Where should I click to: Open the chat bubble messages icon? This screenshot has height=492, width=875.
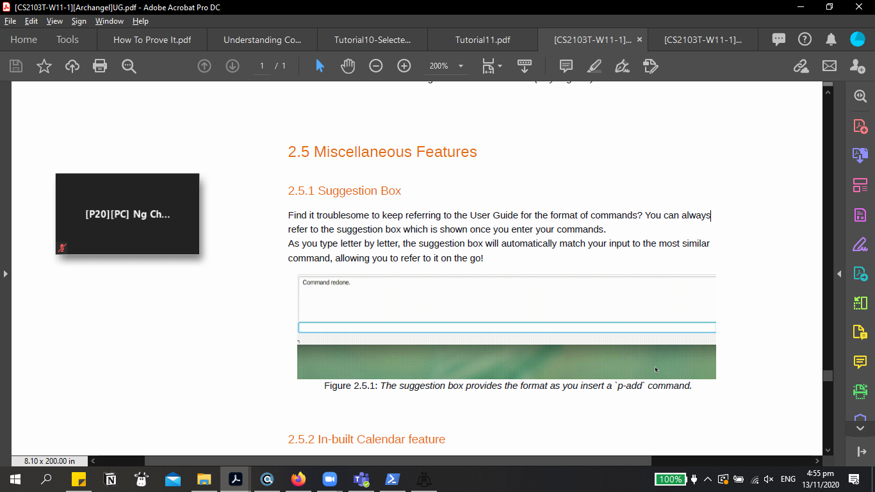click(x=779, y=39)
